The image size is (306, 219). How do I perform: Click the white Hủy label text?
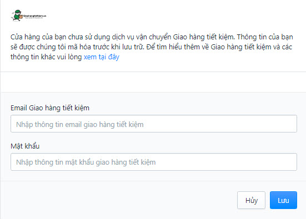click(252, 200)
